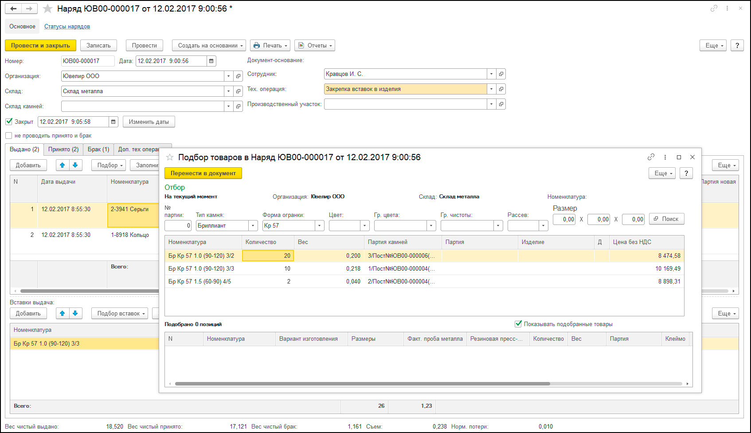Move row down in Вставки выдача section
This screenshot has width=751, height=433.
pos(75,313)
